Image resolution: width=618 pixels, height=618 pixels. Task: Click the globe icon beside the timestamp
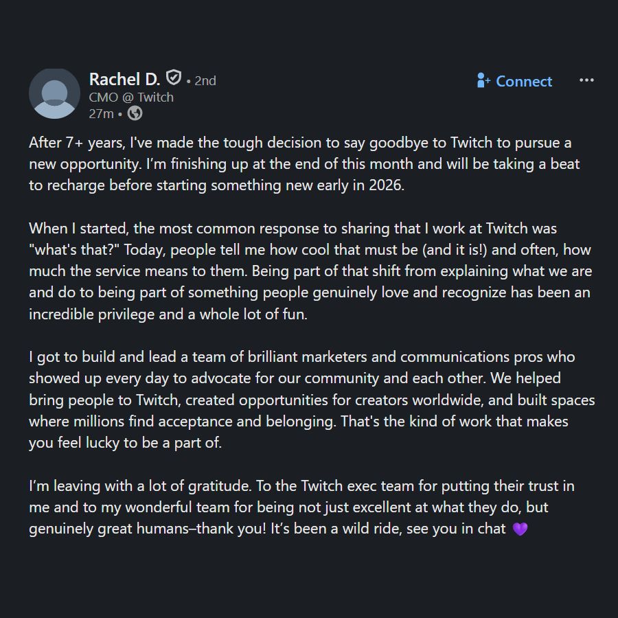click(135, 113)
